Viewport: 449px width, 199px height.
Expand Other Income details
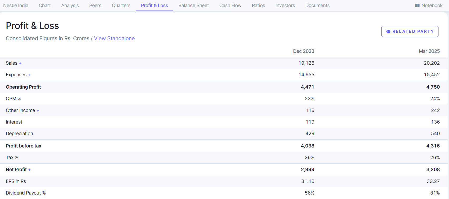click(38, 111)
